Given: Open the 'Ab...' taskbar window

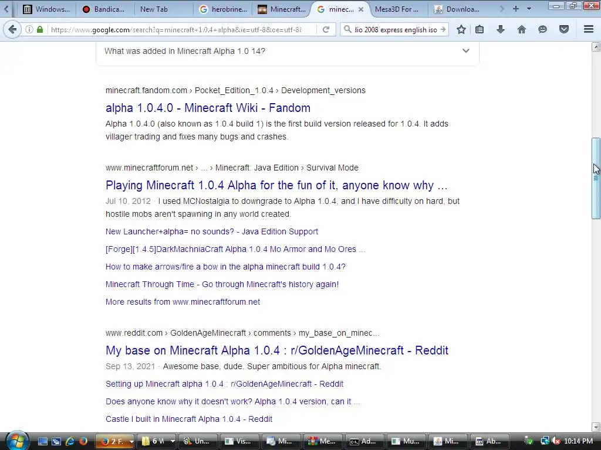Looking at the screenshot, I should pyautogui.click(x=489, y=441).
